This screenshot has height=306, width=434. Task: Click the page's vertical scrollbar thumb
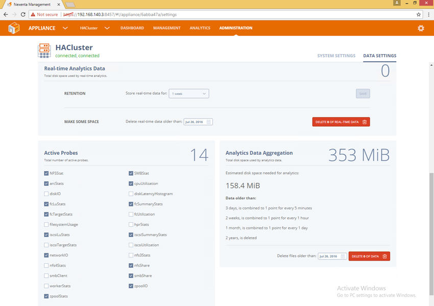coord(431,234)
